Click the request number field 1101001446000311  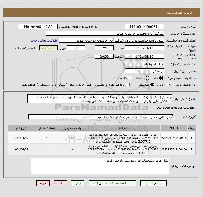pyautogui.click(x=144, y=27)
